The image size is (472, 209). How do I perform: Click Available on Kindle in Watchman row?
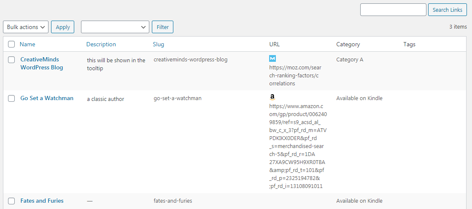coord(359,98)
